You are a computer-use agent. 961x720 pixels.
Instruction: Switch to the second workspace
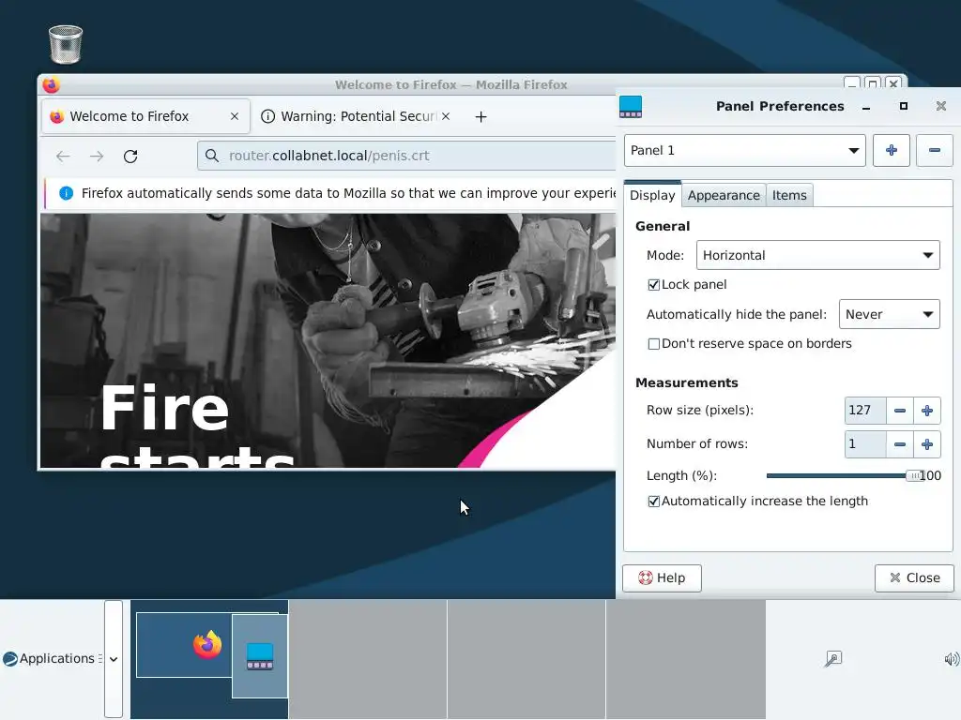coord(368,659)
